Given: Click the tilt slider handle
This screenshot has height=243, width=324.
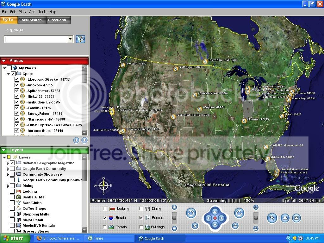Looking at the screenshot, I should 256,218.
